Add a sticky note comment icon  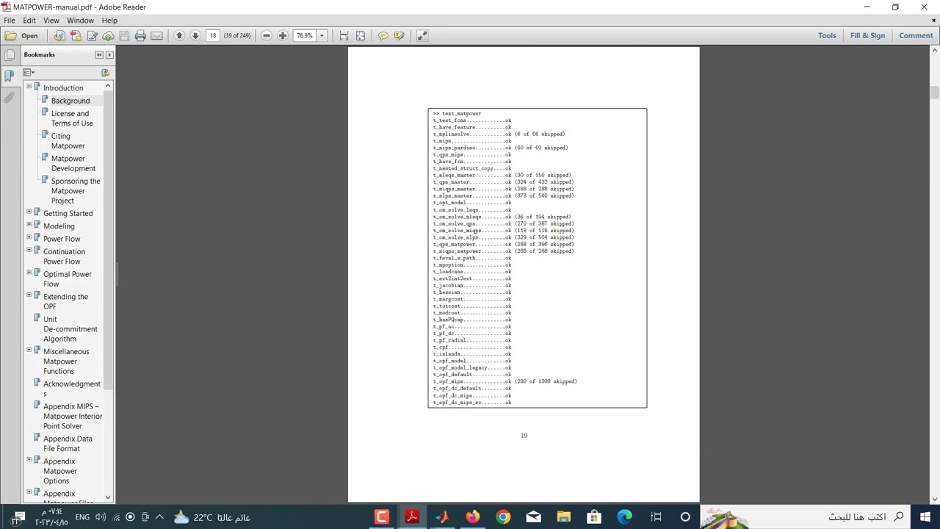coord(383,35)
